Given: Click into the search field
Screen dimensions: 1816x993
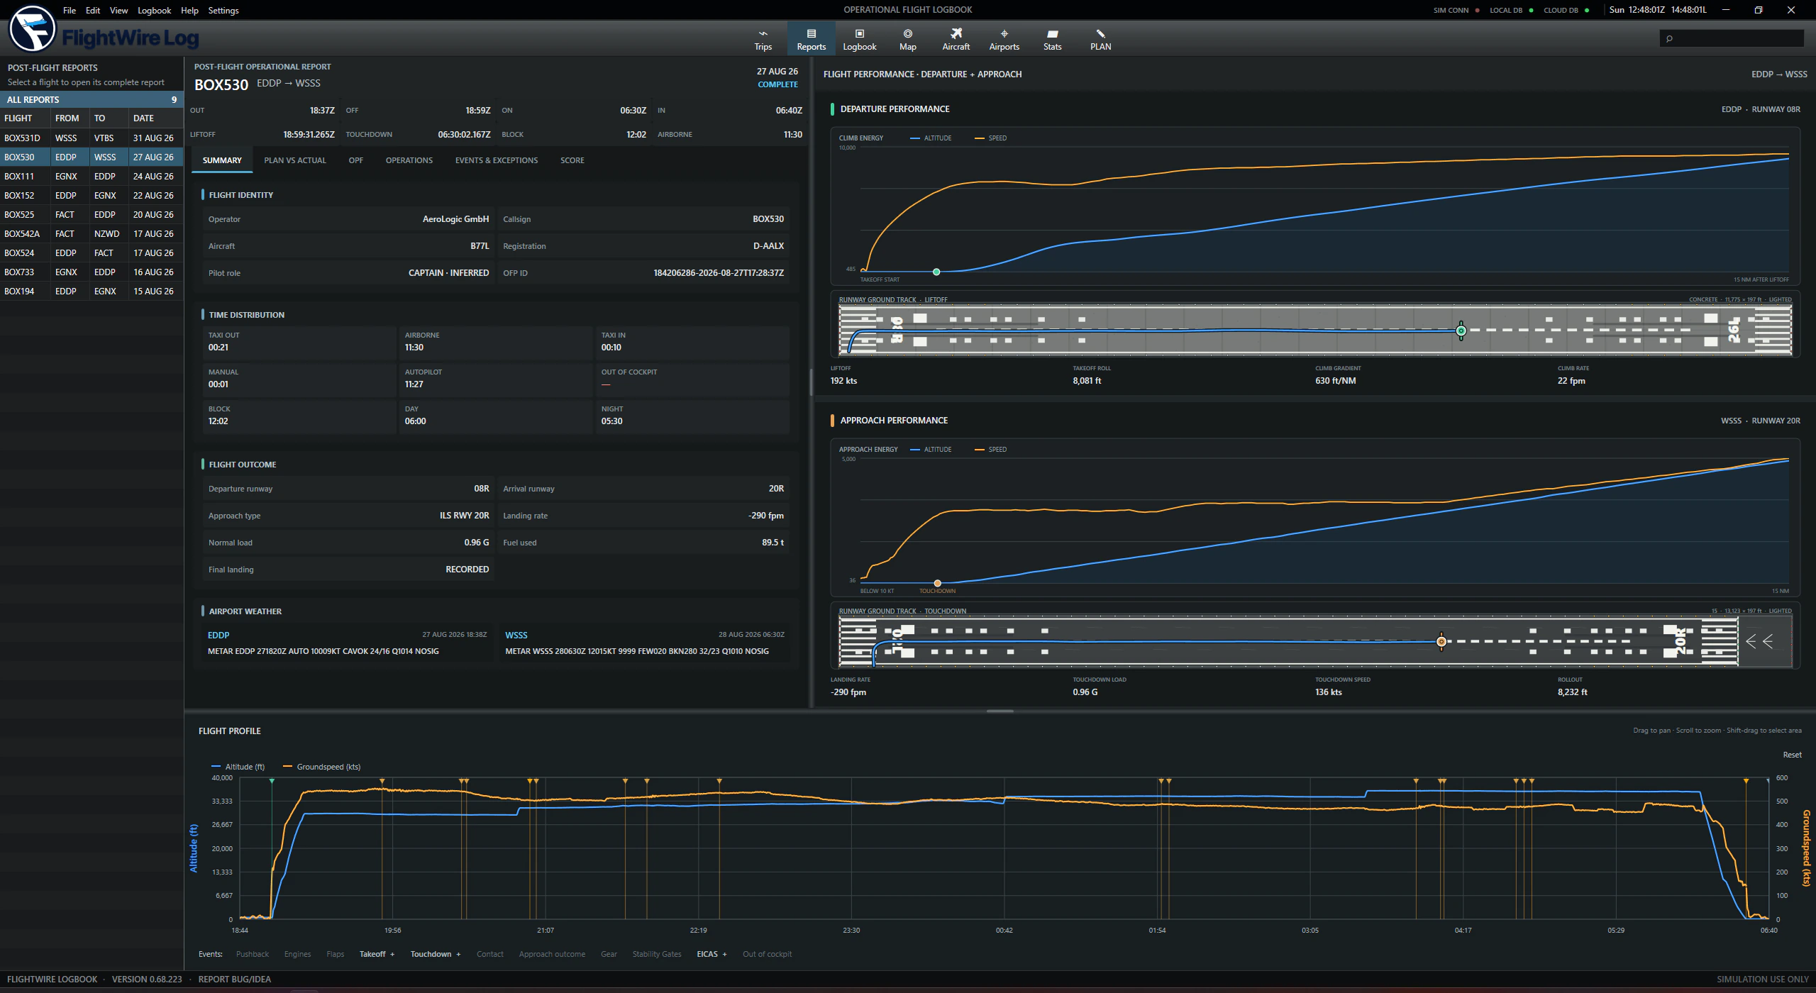Looking at the screenshot, I should pyautogui.click(x=1732, y=38).
